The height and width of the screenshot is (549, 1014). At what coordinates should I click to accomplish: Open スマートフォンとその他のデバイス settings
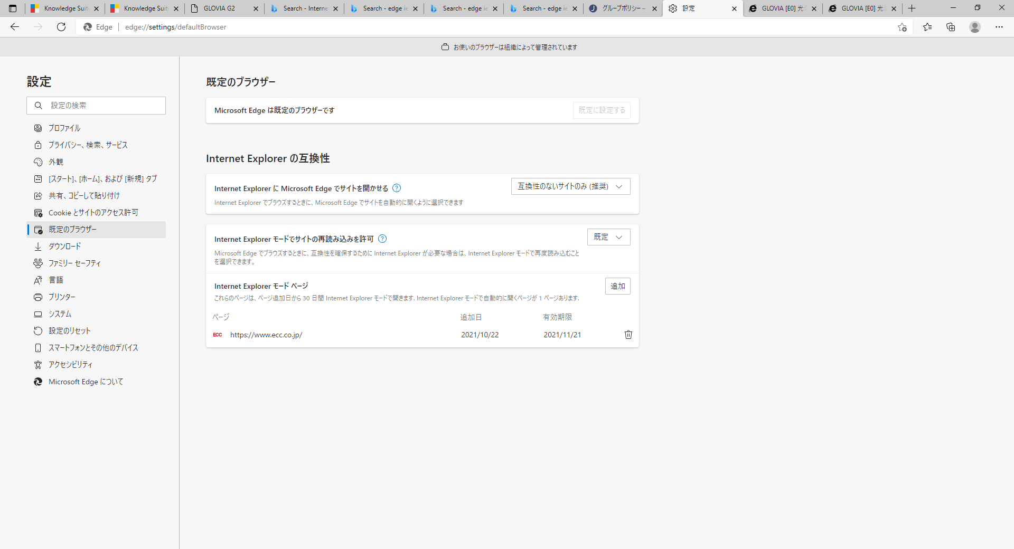tap(96, 347)
